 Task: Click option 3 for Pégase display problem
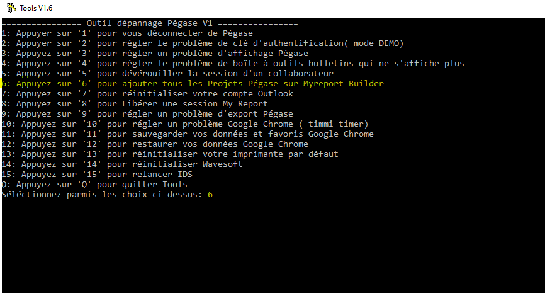[155, 53]
